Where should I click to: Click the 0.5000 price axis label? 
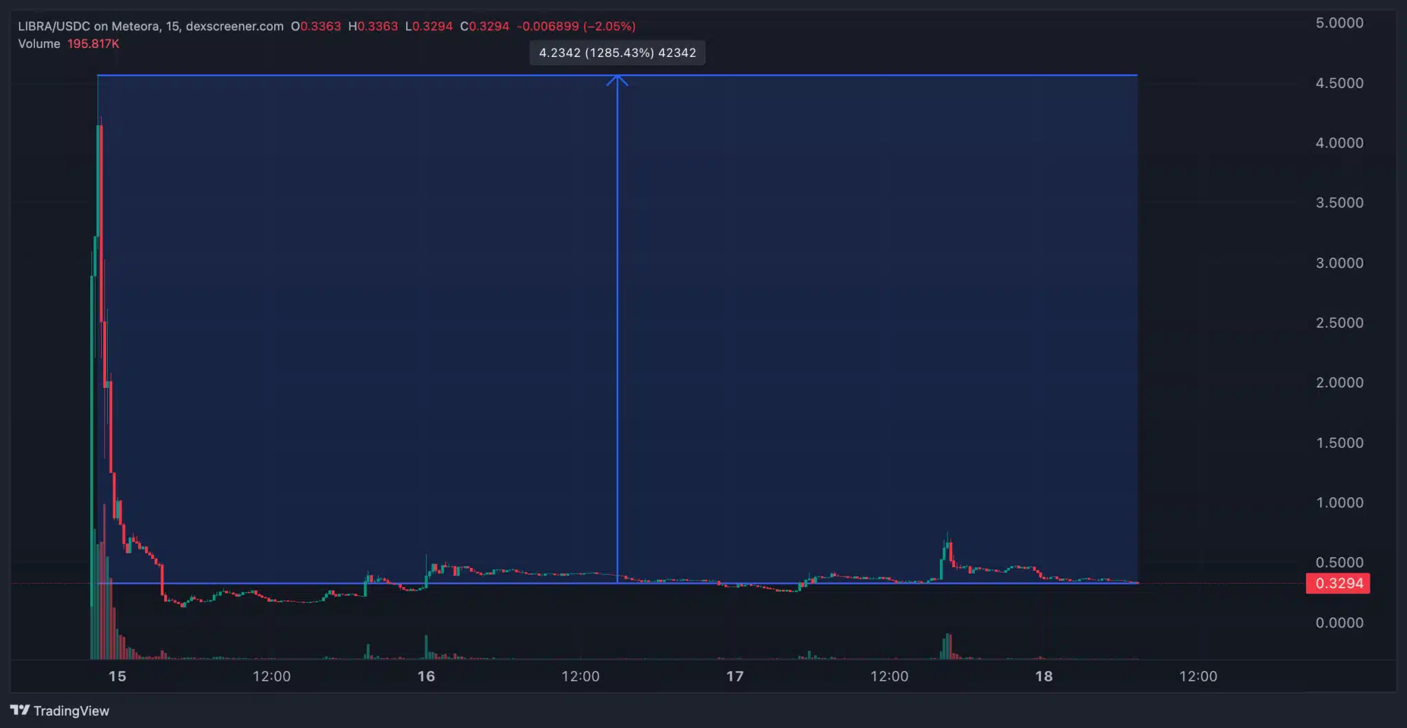point(1339,562)
